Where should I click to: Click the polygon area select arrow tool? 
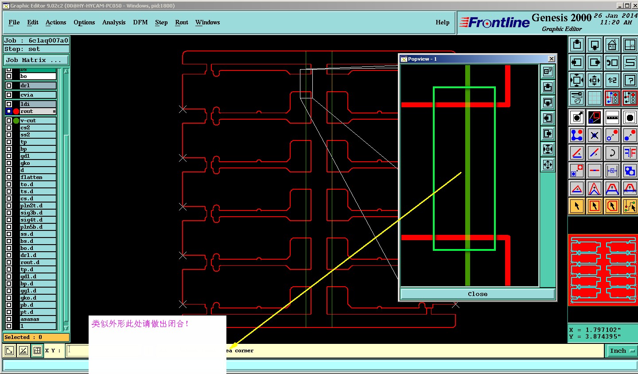tap(612, 206)
